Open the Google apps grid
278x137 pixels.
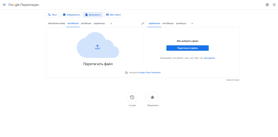point(274,5)
